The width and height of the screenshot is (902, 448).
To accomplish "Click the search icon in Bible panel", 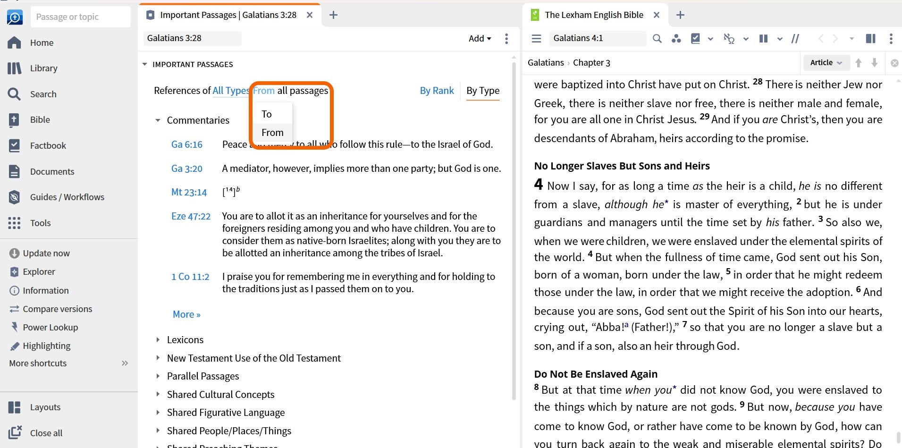I will tap(657, 38).
